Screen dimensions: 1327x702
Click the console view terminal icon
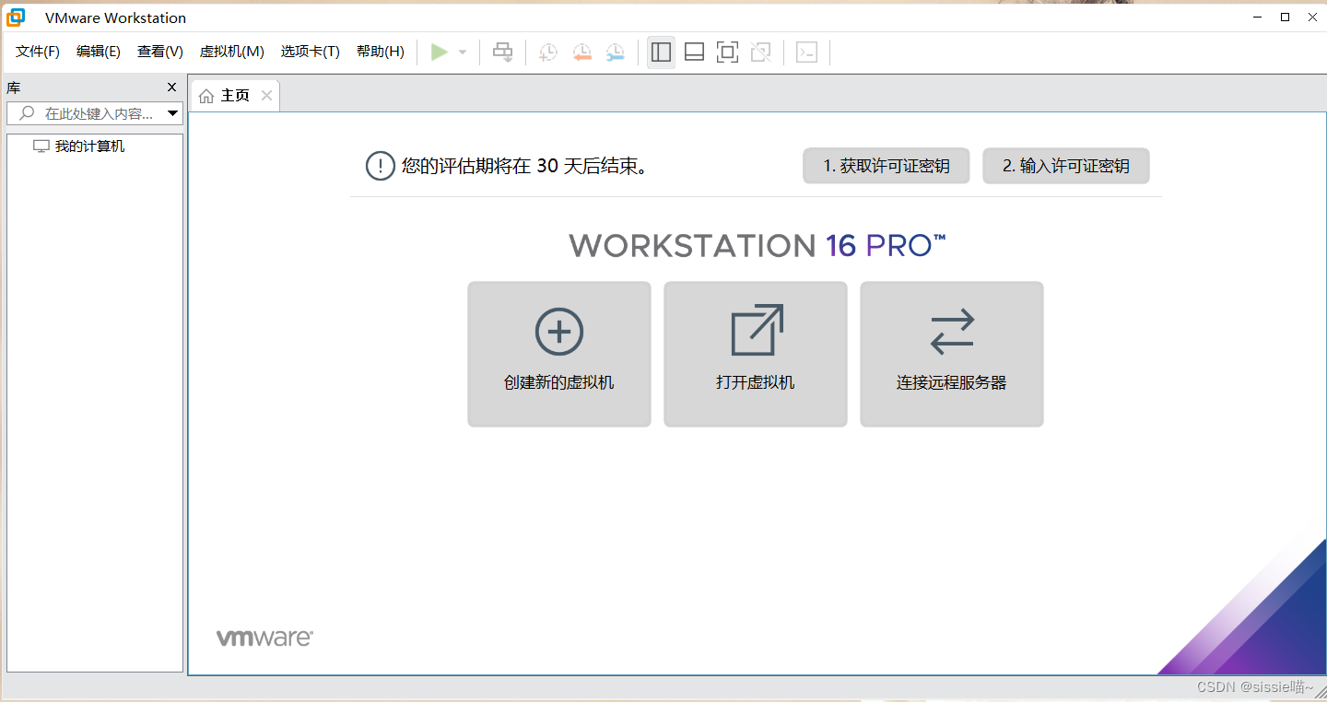point(806,53)
